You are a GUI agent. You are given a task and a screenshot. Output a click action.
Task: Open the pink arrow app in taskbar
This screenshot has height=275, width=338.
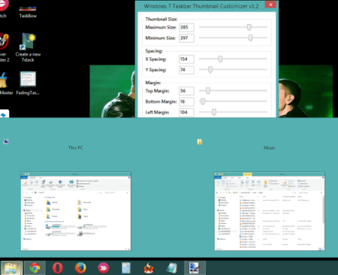103,268
